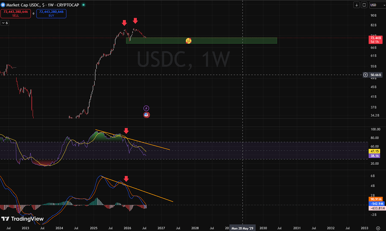Click the 2026 label on time axis
Image resolution: width=386 pixels, height=231 pixels.
[x=127, y=228]
